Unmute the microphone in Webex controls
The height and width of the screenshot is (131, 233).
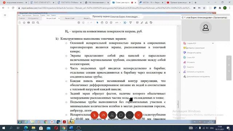point(95,115)
